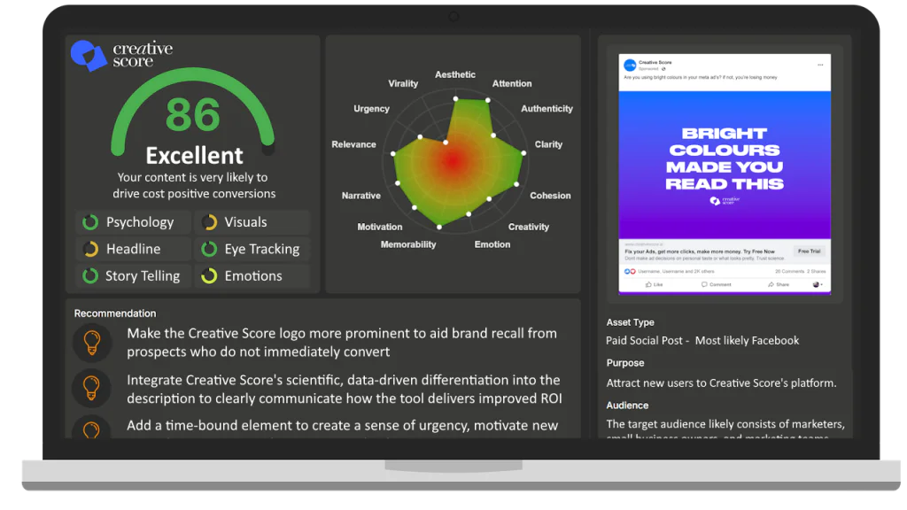Open the post options menu via the three dots

pyautogui.click(x=821, y=64)
